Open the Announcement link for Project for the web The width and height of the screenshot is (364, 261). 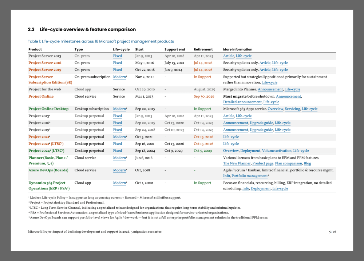click(270, 89)
